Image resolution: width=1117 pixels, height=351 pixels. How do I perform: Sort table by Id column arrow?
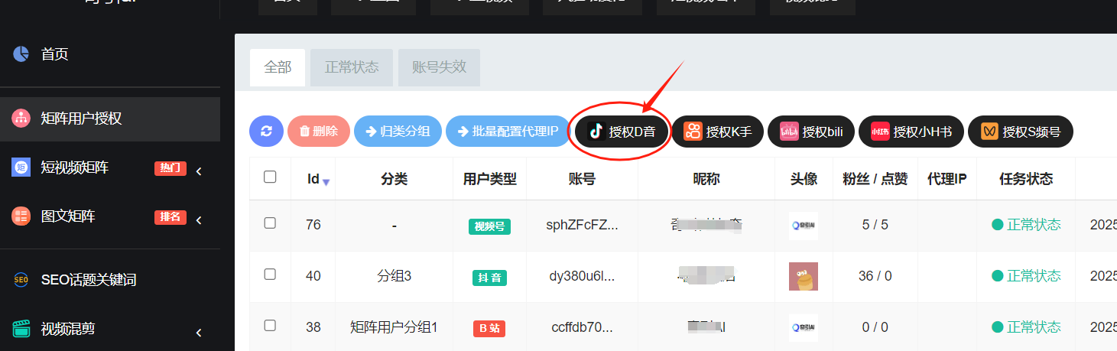pyautogui.click(x=326, y=182)
